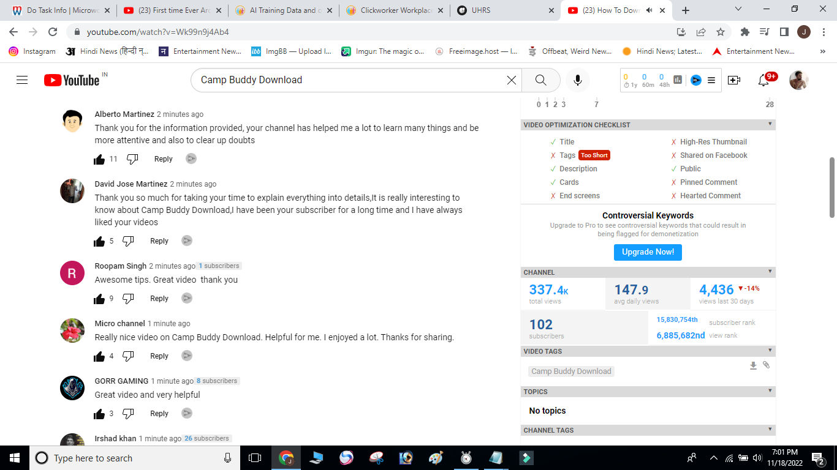Download video tags with the arrow icon

tap(754, 365)
